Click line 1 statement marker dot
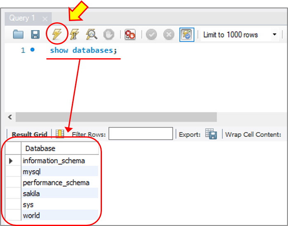 pos(33,50)
